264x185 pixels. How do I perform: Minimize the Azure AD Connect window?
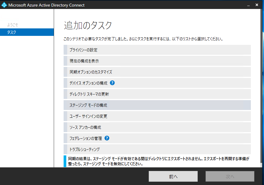coord(248,5)
